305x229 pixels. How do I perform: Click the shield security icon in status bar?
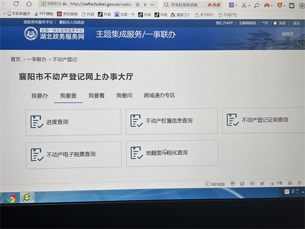click(x=232, y=184)
